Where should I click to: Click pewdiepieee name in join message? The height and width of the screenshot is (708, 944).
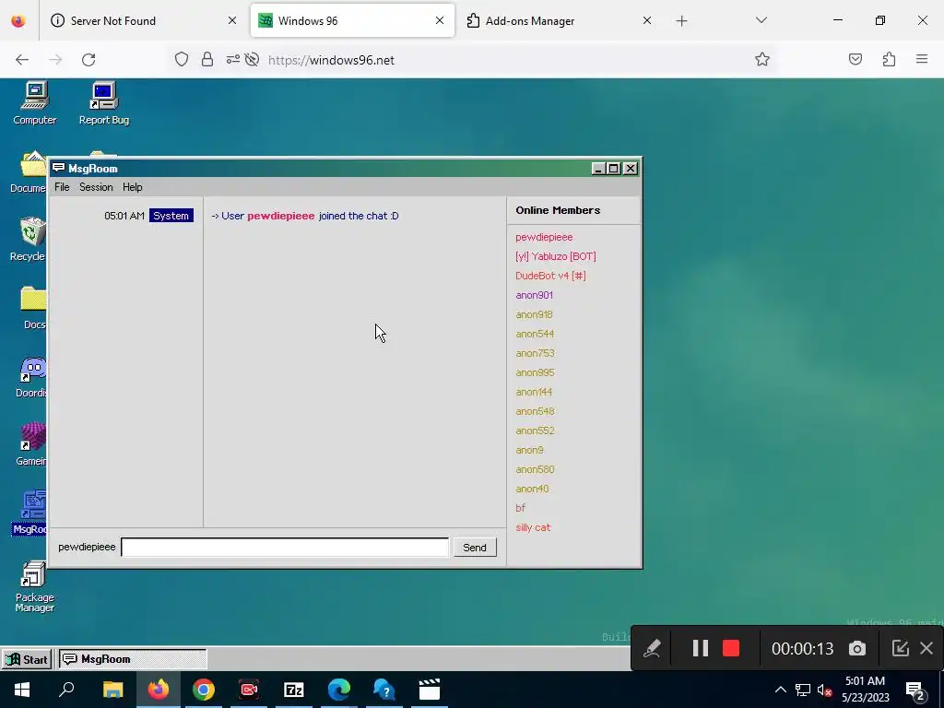click(281, 216)
